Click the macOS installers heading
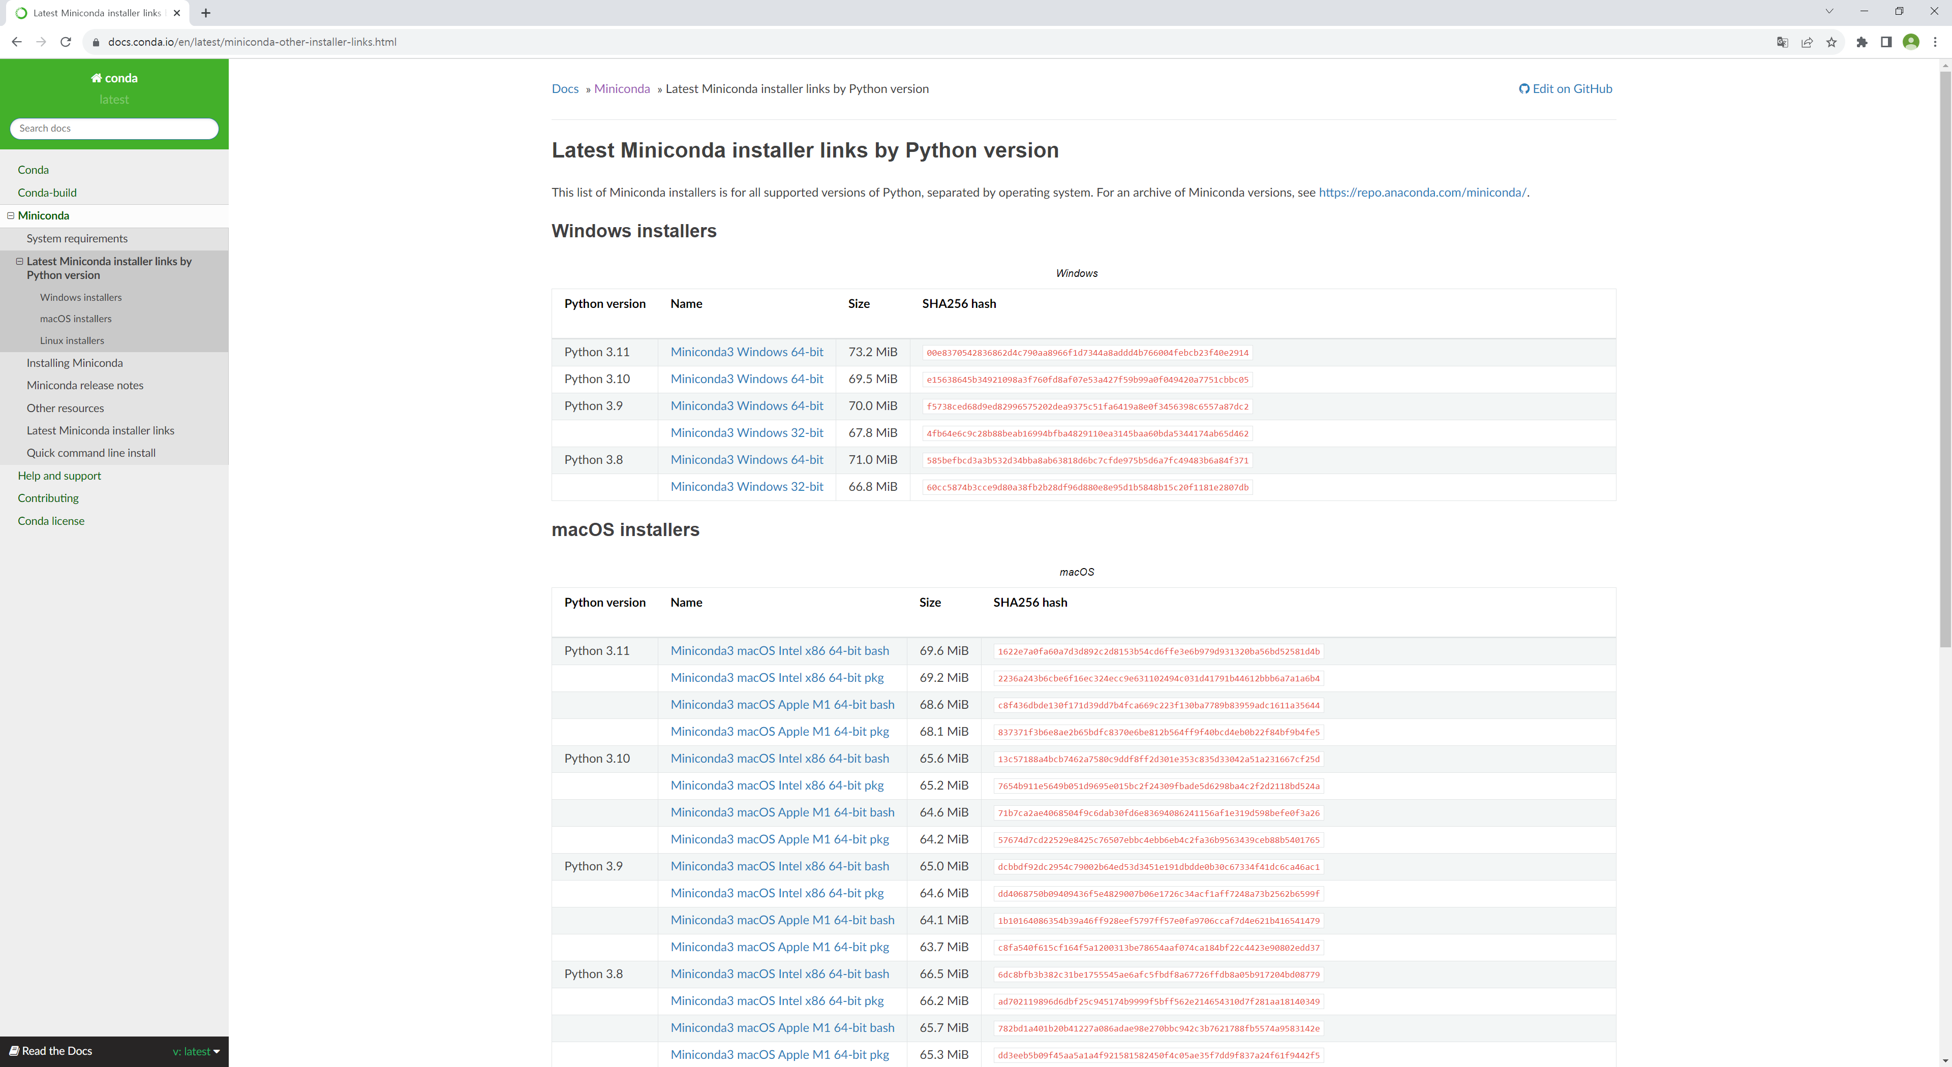 pos(625,529)
